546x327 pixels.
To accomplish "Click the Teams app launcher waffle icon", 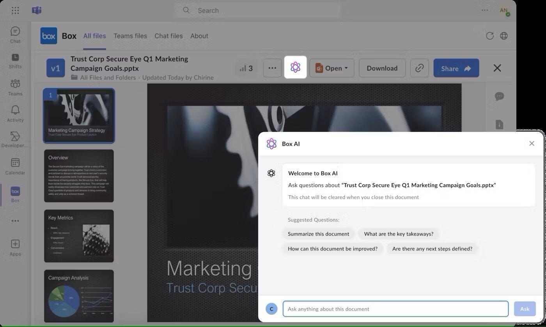I will coord(15,11).
